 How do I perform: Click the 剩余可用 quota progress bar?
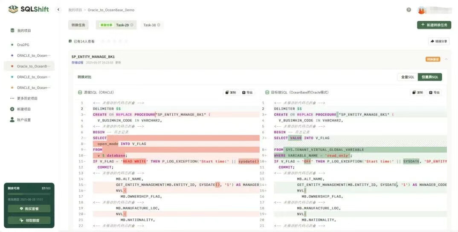(x=29, y=194)
